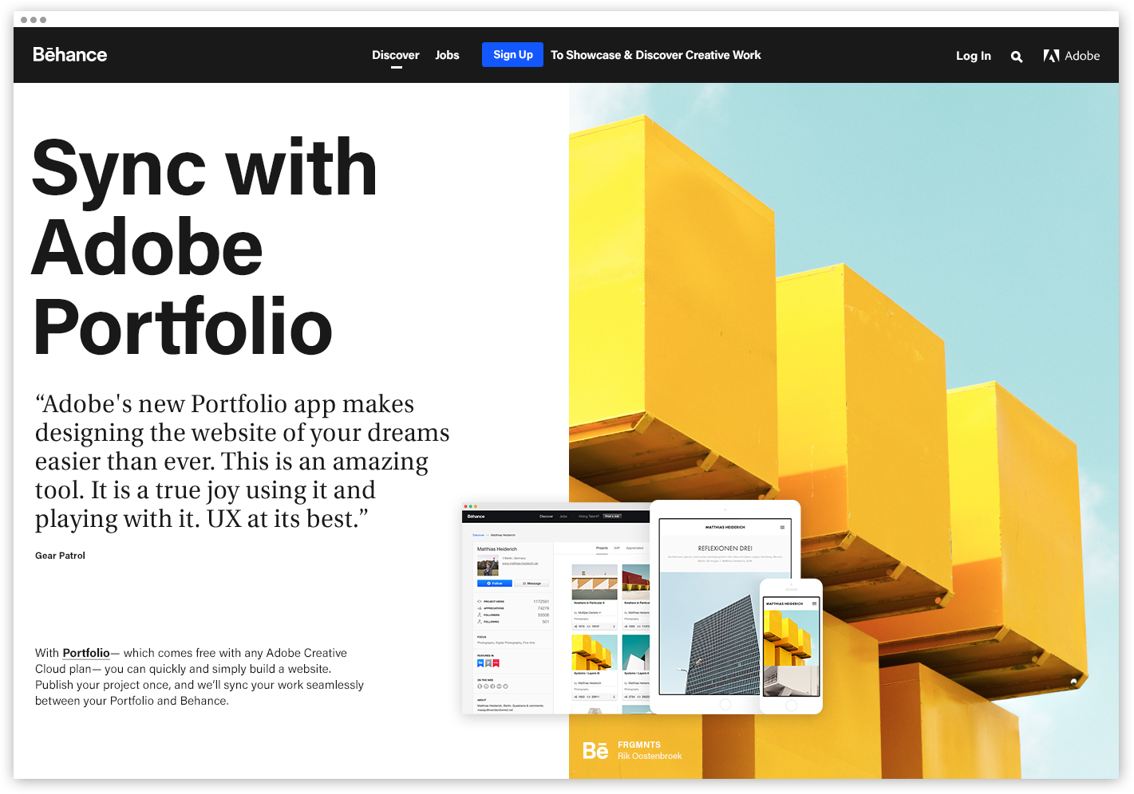This screenshot has width=1134, height=794.
Task: Click the Bē logo on the image
Action: (x=595, y=750)
